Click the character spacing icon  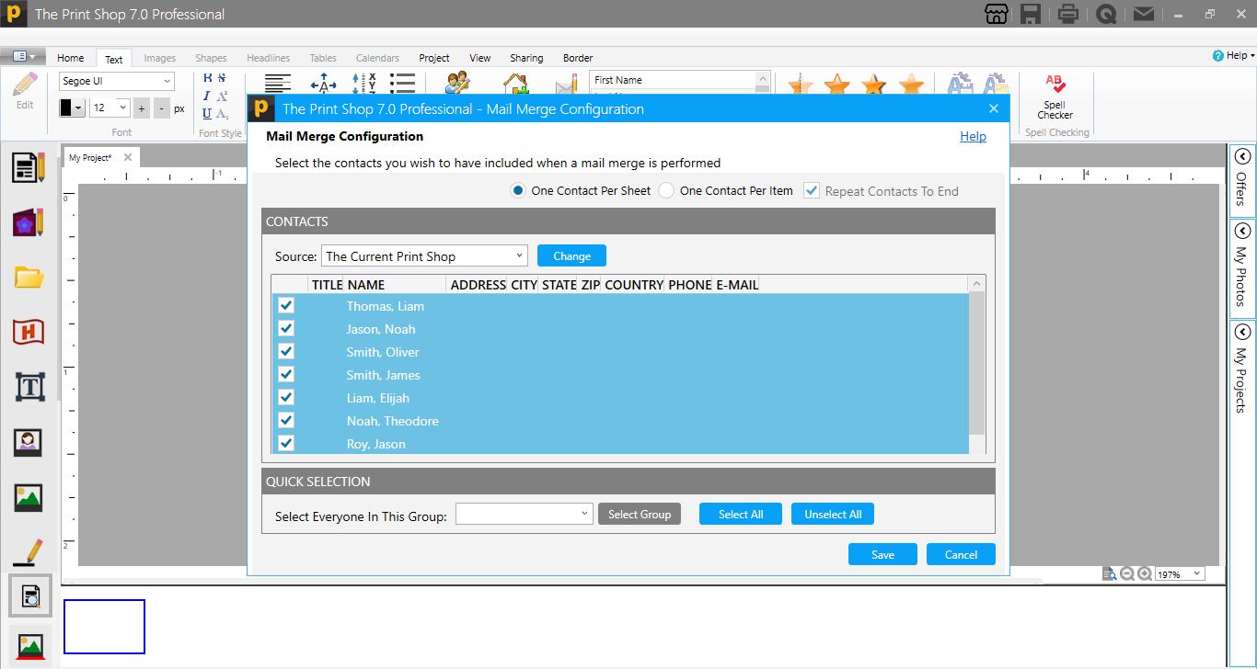pos(323,84)
